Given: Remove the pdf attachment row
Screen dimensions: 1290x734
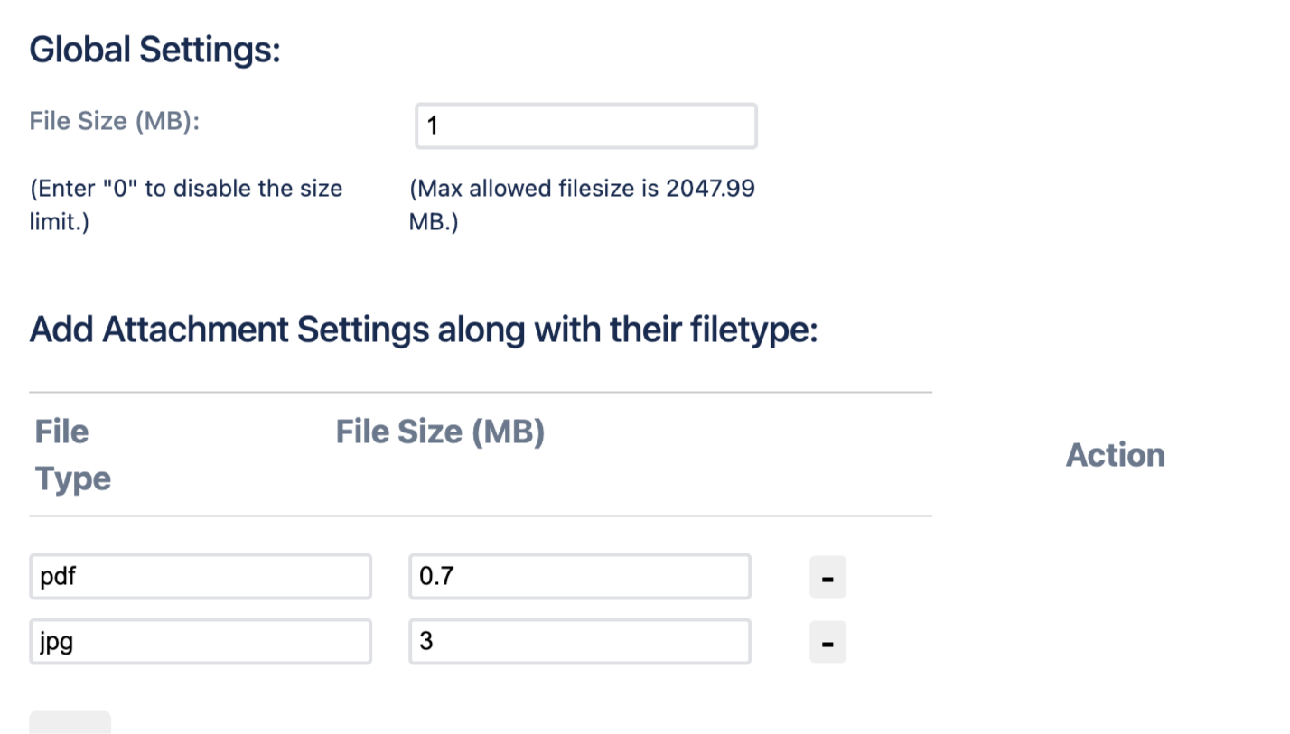Looking at the screenshot, I should 827,577.
